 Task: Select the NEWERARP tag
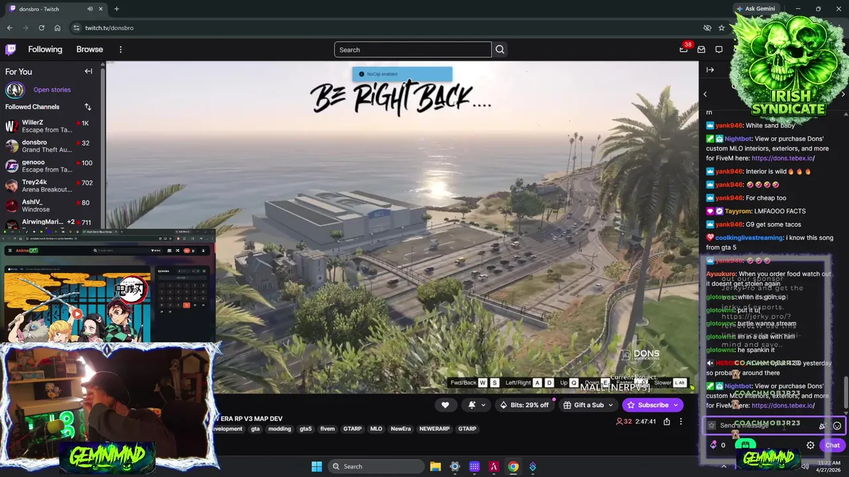click(434, 429)
